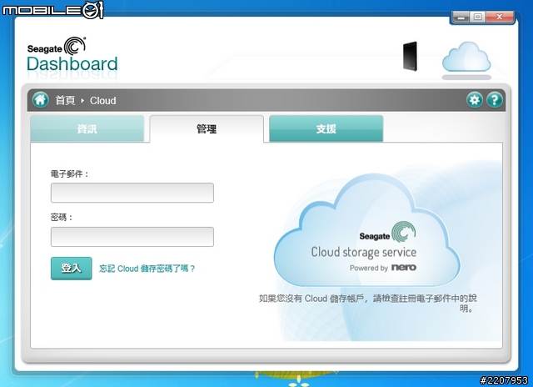The image size is (533, 387).
Task: Maximize the Dashboard window
Action: tap(477, 17)
